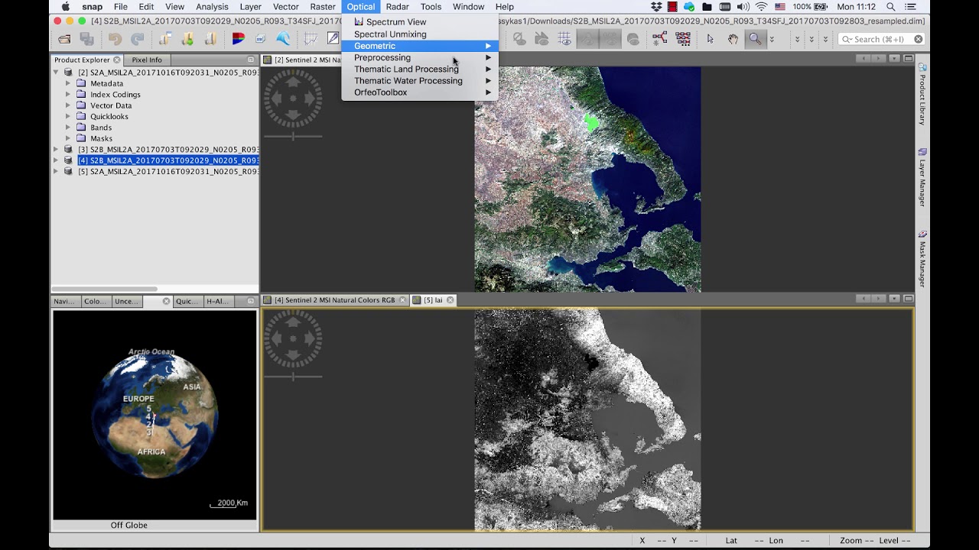Click the Redo arrow icon

(x=138, y=39)
